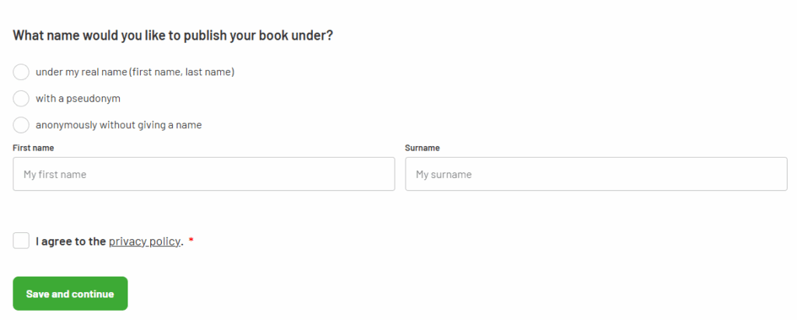The height and width of the screenshot is (320, 797).
Task: Enable the privacy policy agreement box
Action: [21, 241]
